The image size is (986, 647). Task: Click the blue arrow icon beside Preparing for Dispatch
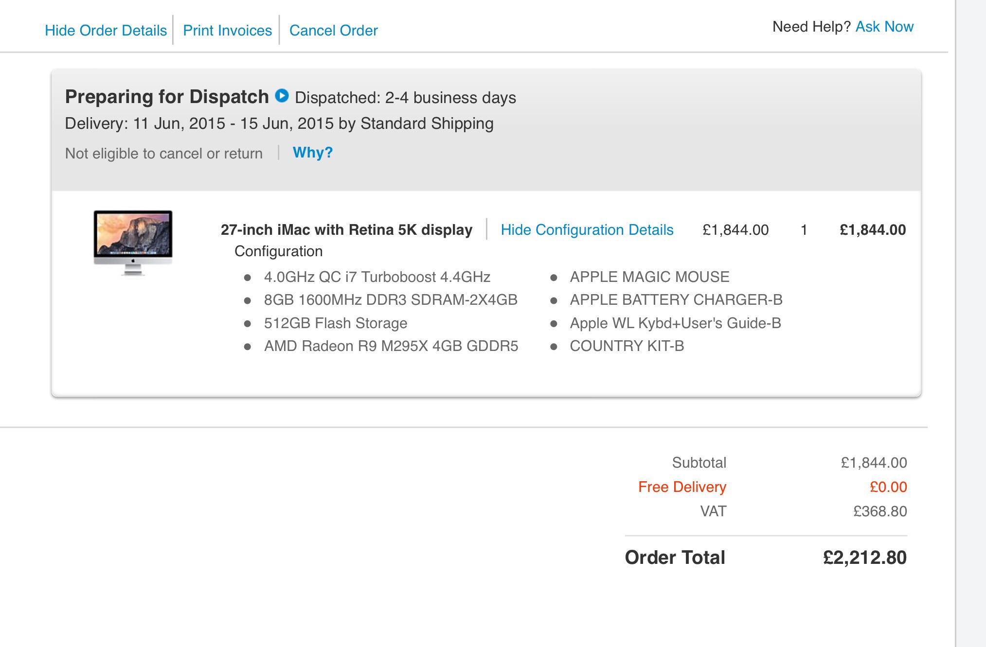pyautogui.click(x=282, y=95)
